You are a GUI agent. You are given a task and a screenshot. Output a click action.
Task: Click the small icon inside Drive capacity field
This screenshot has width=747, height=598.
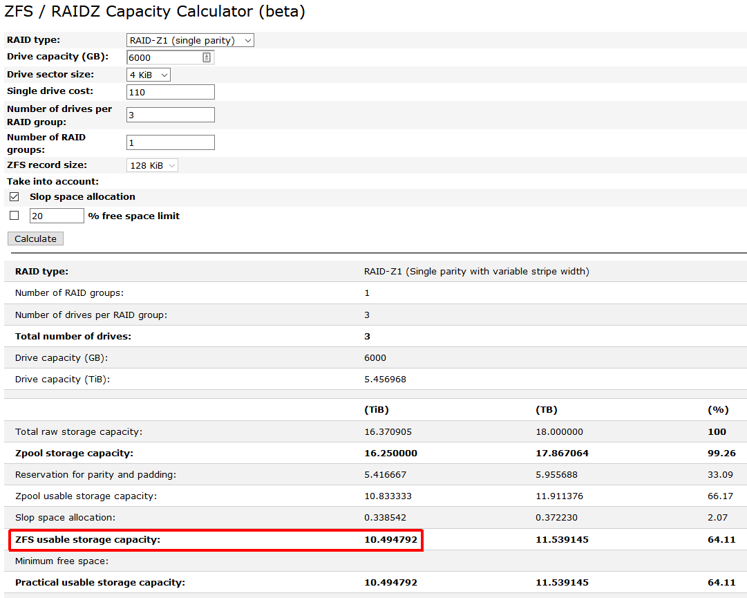pyautogui.click(x=207, y=57)
